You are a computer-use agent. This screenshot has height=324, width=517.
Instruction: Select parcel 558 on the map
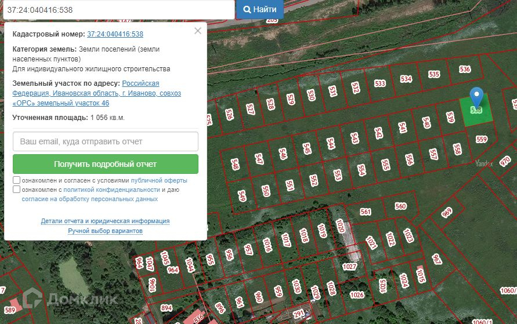click(x=457, y=149)
